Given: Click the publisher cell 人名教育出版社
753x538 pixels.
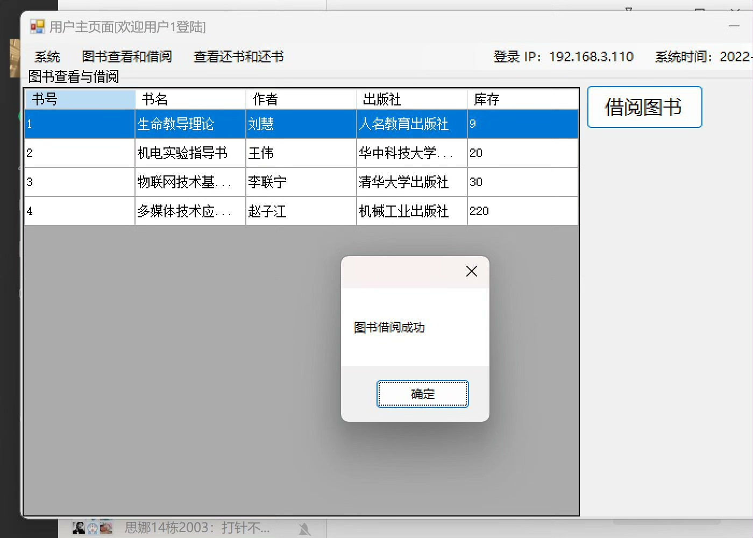Looking at the screenshot, I should (x=412, y=124).
